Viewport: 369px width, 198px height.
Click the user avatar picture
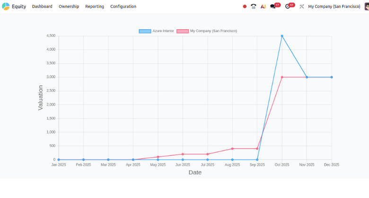pyautogui.click(x=366, y=7)
